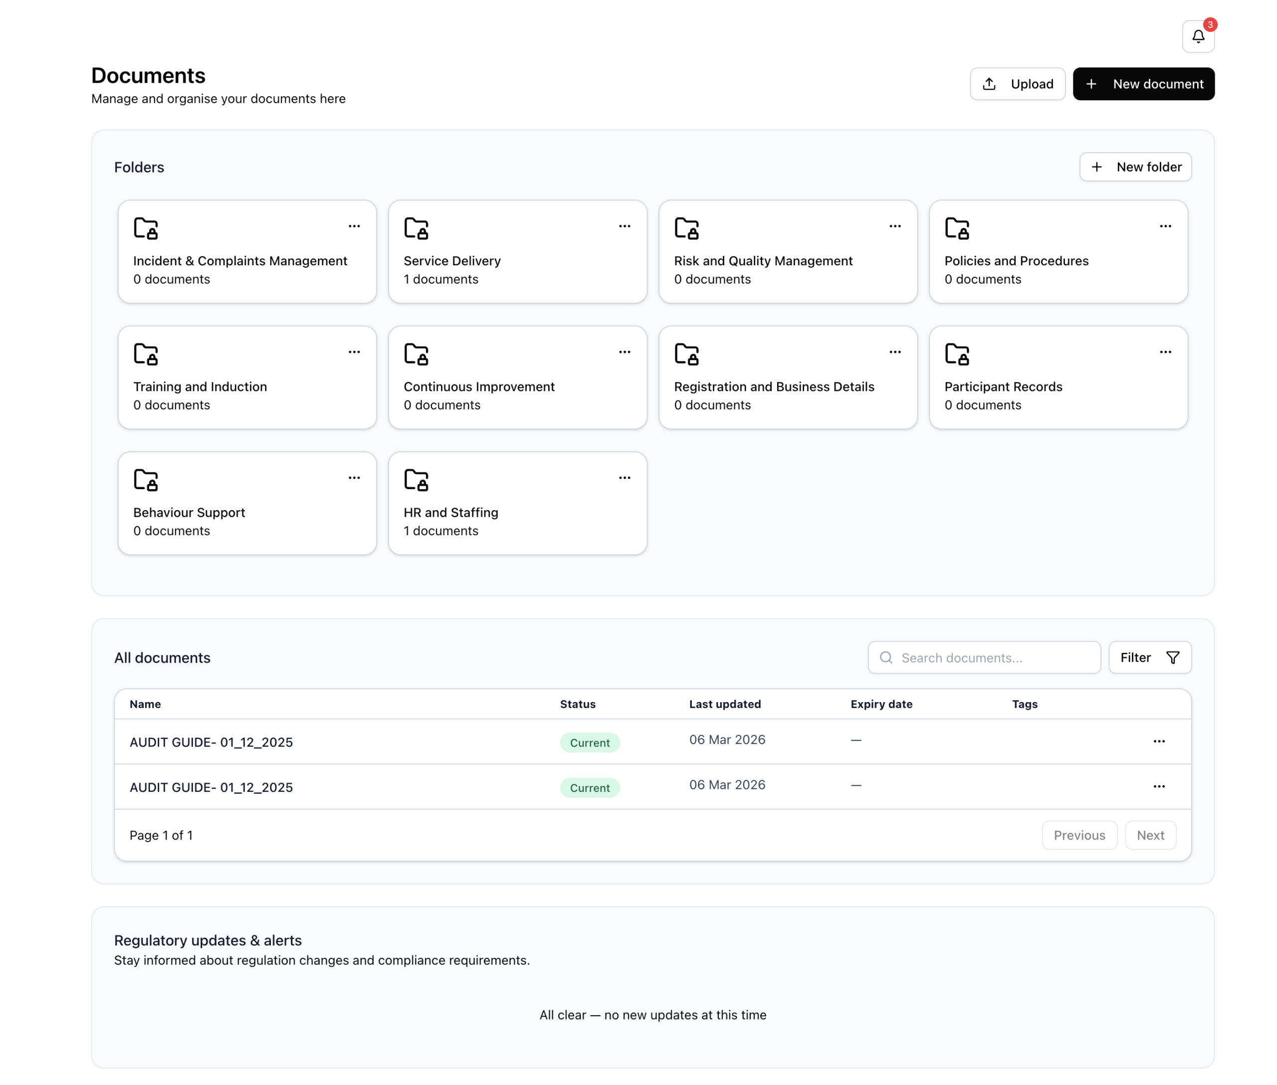Click the Risk and Quality Management folder icon

point(687,228)
